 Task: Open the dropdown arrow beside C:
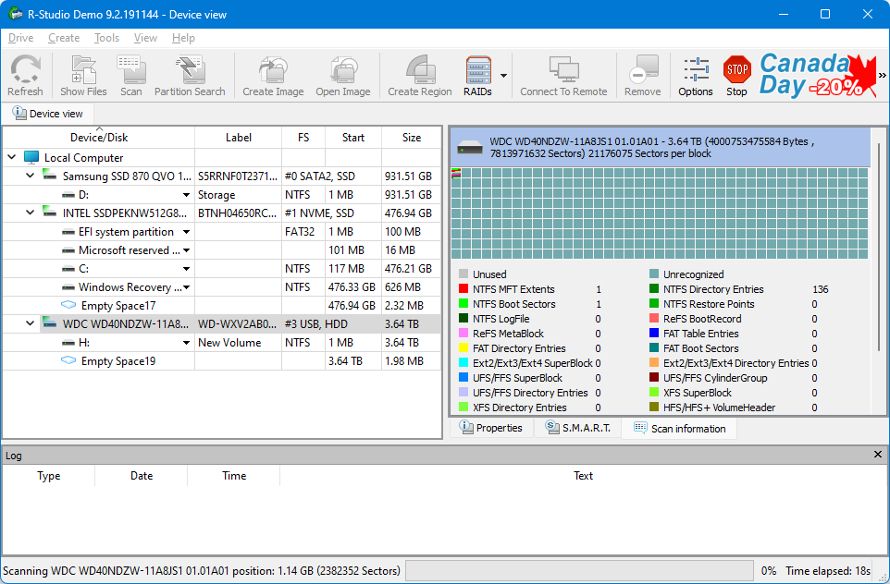coord(186,269)
